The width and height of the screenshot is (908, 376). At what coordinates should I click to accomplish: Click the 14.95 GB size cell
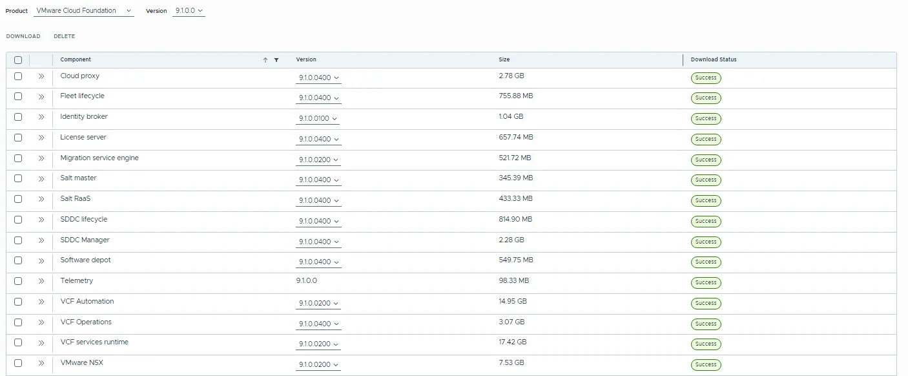coord(513,302)
